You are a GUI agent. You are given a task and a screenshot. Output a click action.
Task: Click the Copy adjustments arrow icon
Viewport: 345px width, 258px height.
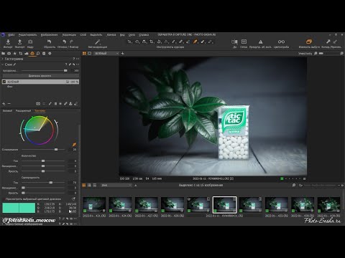click(x=328, y=42)
